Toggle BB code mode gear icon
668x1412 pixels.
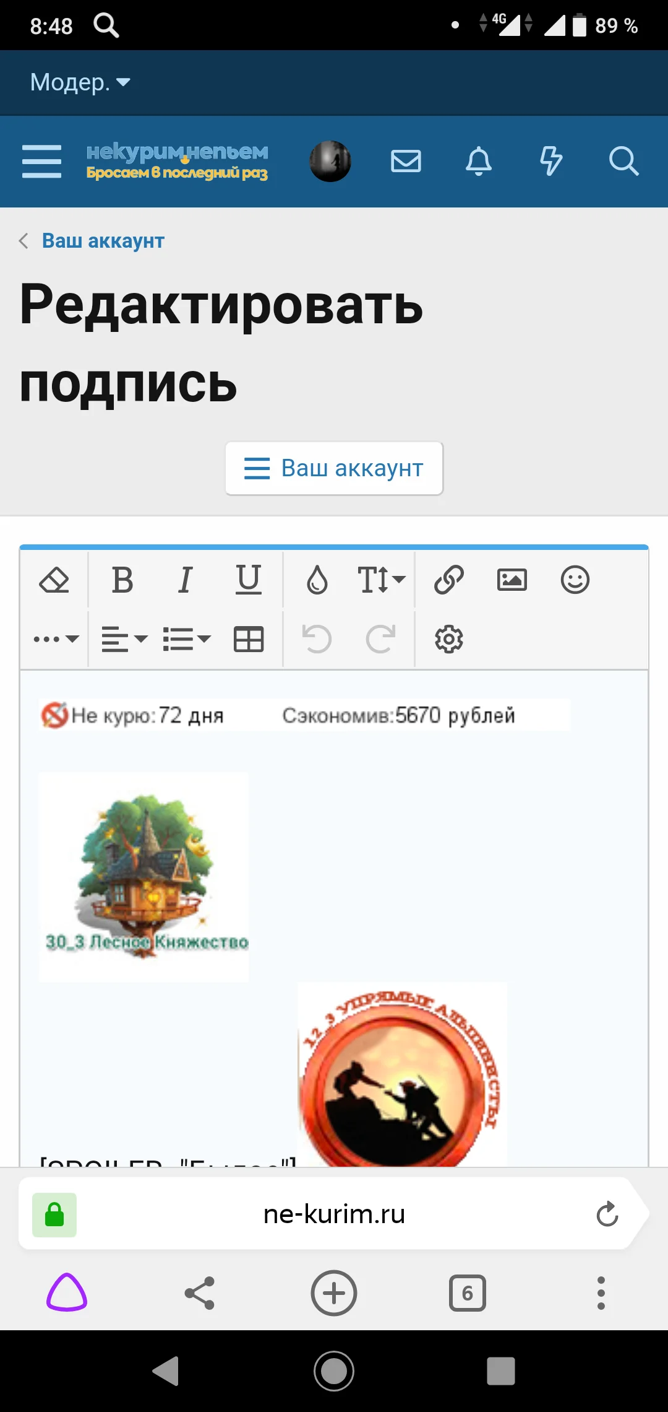point(449,639)
